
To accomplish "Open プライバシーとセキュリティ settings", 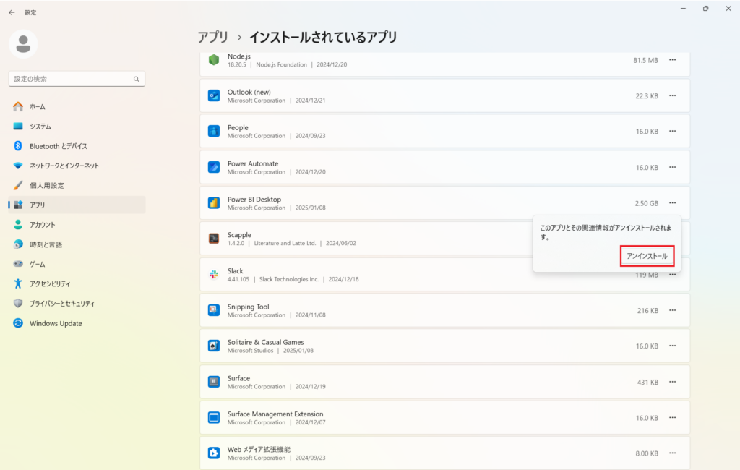I will (77, 303).
